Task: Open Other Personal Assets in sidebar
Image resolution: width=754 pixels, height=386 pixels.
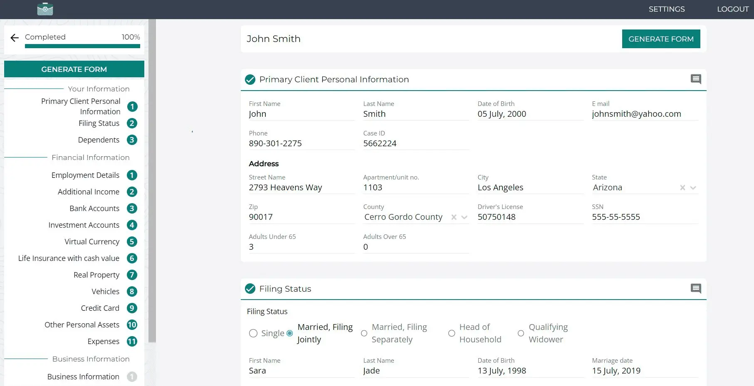Action: 82,325
